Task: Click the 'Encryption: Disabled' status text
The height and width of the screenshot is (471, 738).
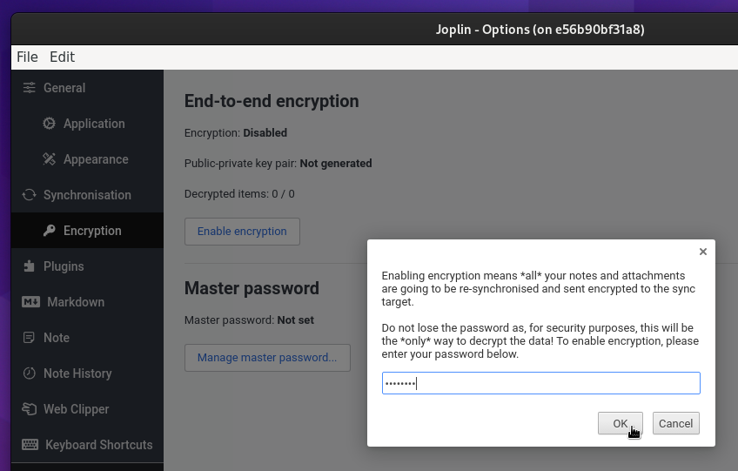Action: pos(236,133)
